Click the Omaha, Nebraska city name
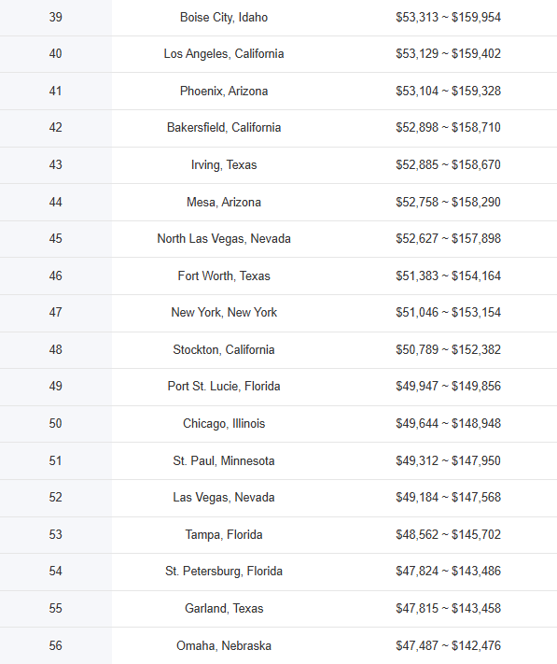 coord(224,646)
